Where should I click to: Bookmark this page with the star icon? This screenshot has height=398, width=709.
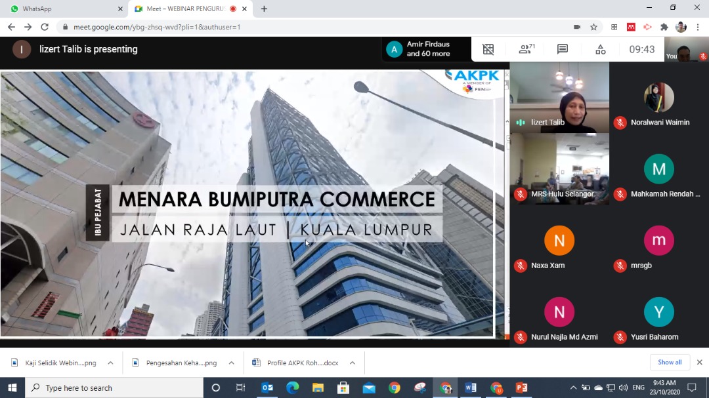593,27
